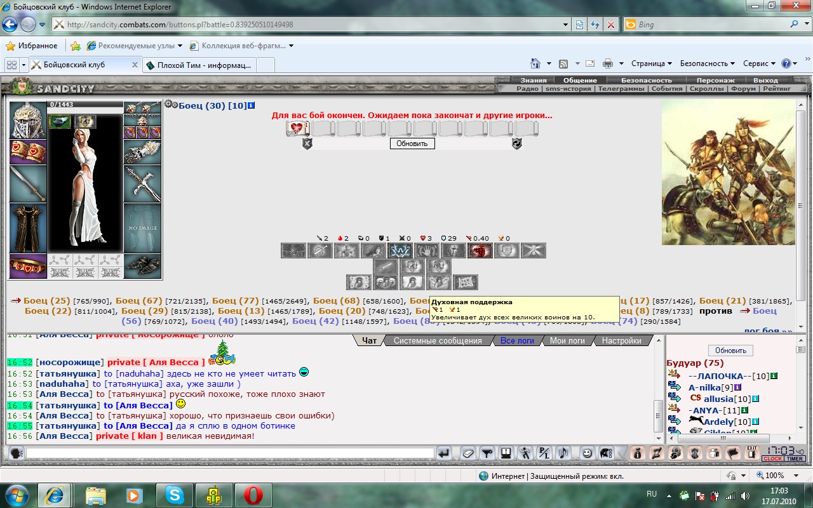Switch to Плохой Тим browser tab
The image size is (813, 508).
(x=199, y=65)
